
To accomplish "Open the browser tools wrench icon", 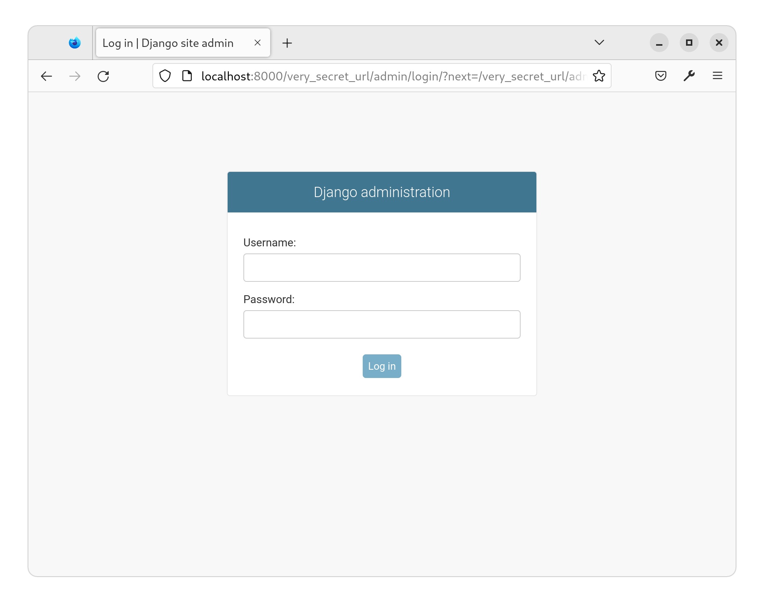I will coord(689,76).
